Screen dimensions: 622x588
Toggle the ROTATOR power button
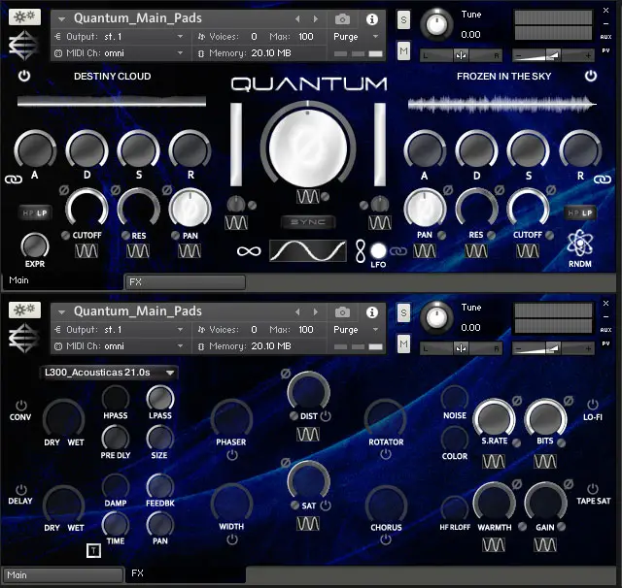coord(386,454)
